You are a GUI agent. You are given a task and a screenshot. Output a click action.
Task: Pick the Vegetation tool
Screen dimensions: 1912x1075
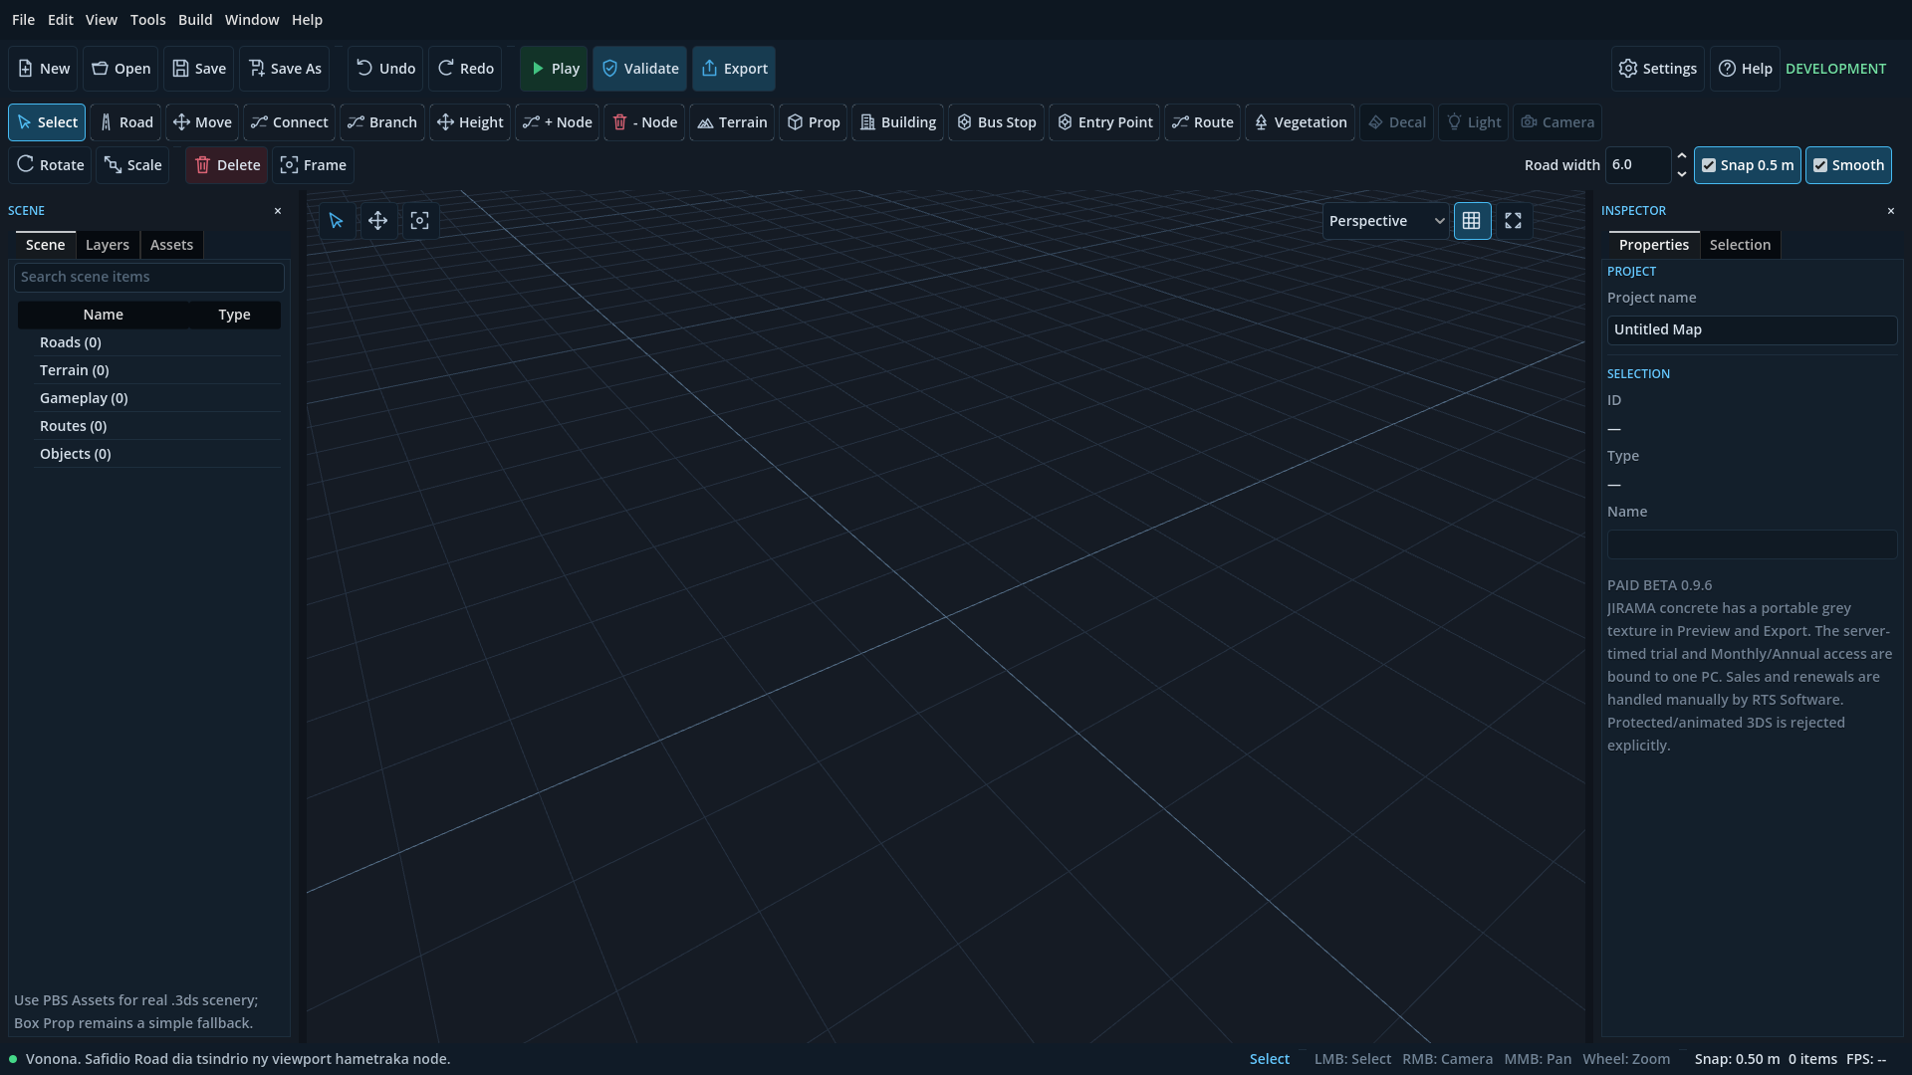click(1300, 122)
